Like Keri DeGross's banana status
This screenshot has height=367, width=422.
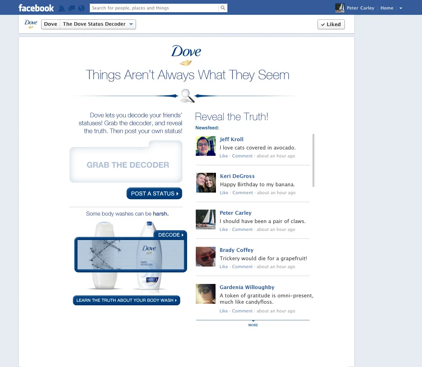pos(224,193)
